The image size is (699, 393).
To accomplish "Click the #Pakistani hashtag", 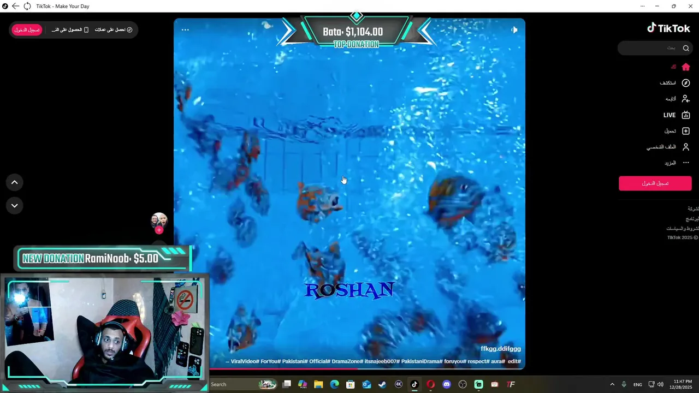I will pyautogui.click(x=295, y=361).
